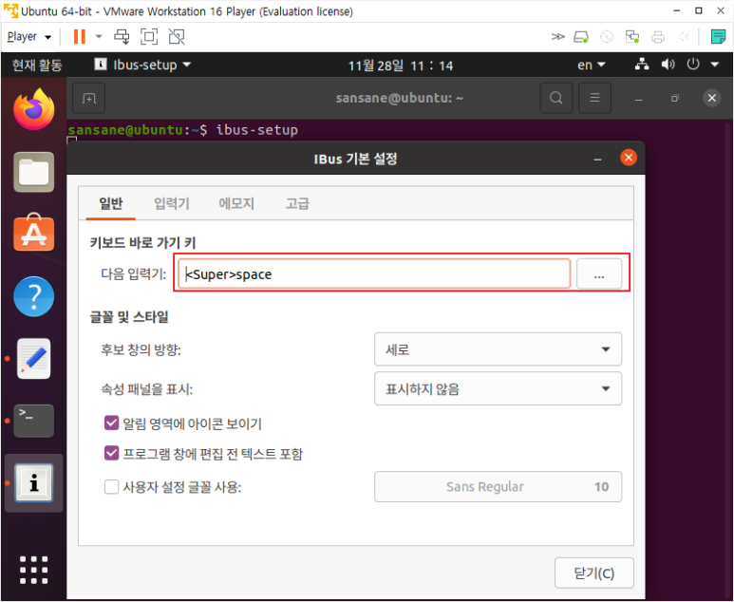The image size is (734, 602).
Task: Click the volume speaker icon in top bar
Action: pos(668,65)
